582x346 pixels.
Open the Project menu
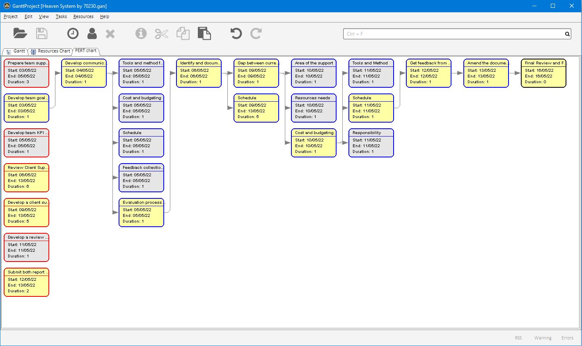(11, 16)
